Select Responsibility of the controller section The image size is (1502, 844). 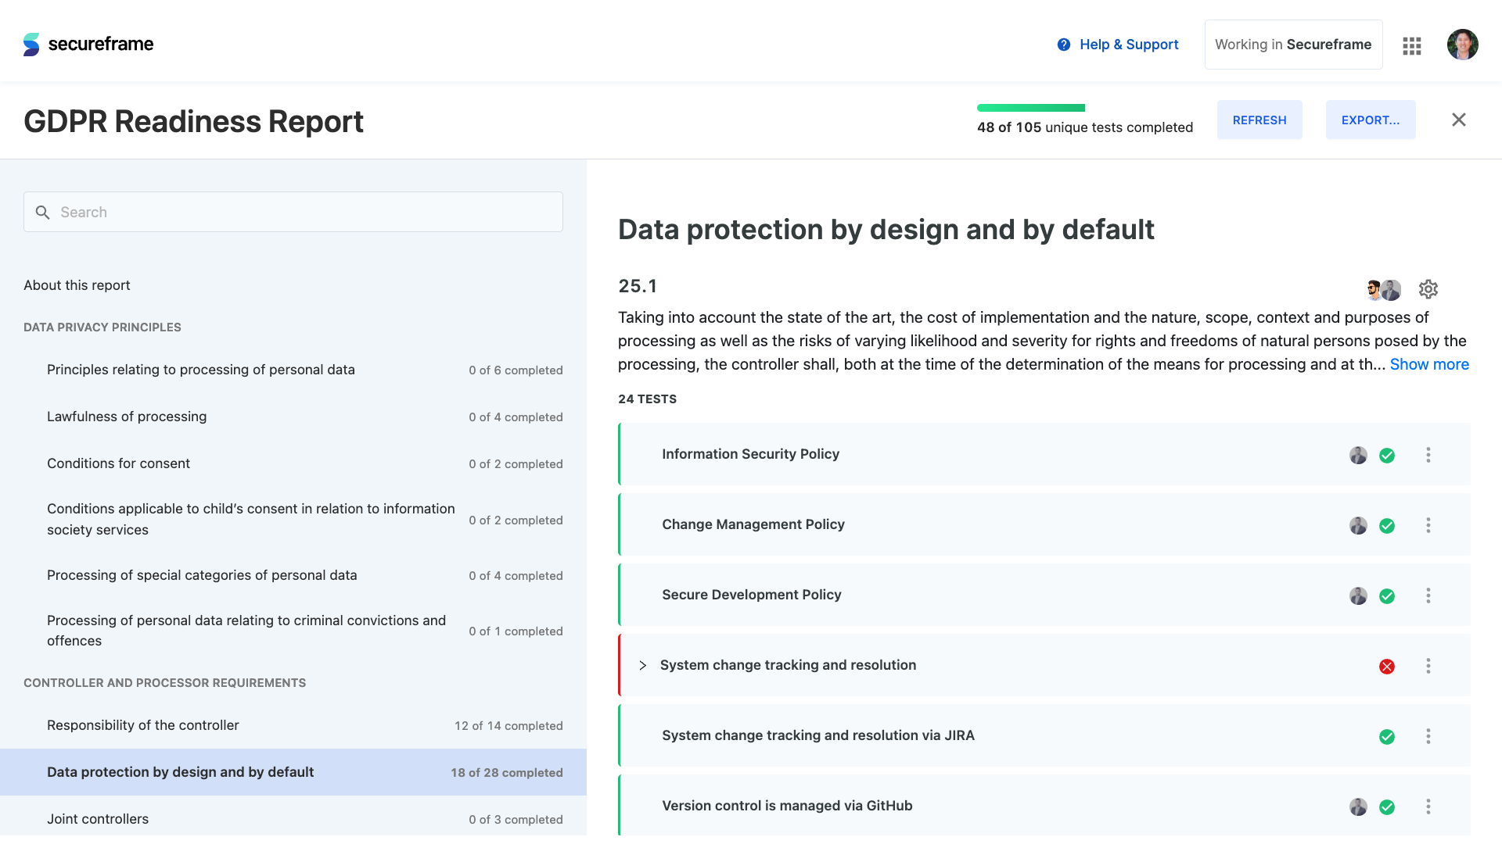tap(143, 725)
